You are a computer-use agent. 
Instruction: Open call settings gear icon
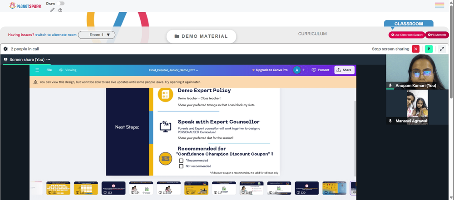pyautogui.click(x=5, y=49)
